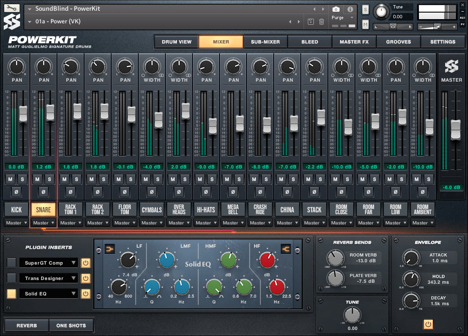Open the instrument info icon

pos(350,9)
